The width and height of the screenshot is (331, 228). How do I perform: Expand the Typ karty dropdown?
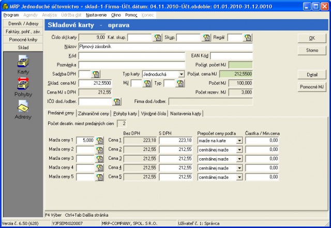[180, 74]
